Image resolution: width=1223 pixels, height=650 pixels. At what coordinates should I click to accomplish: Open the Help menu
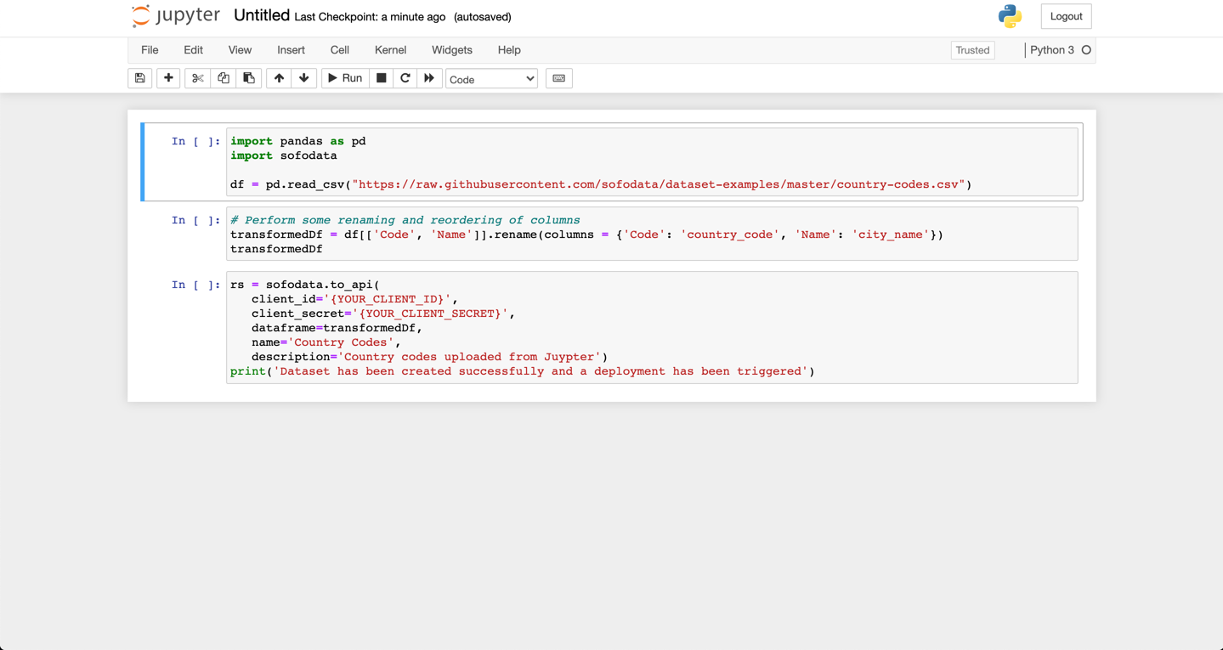[x=509, y=50]
